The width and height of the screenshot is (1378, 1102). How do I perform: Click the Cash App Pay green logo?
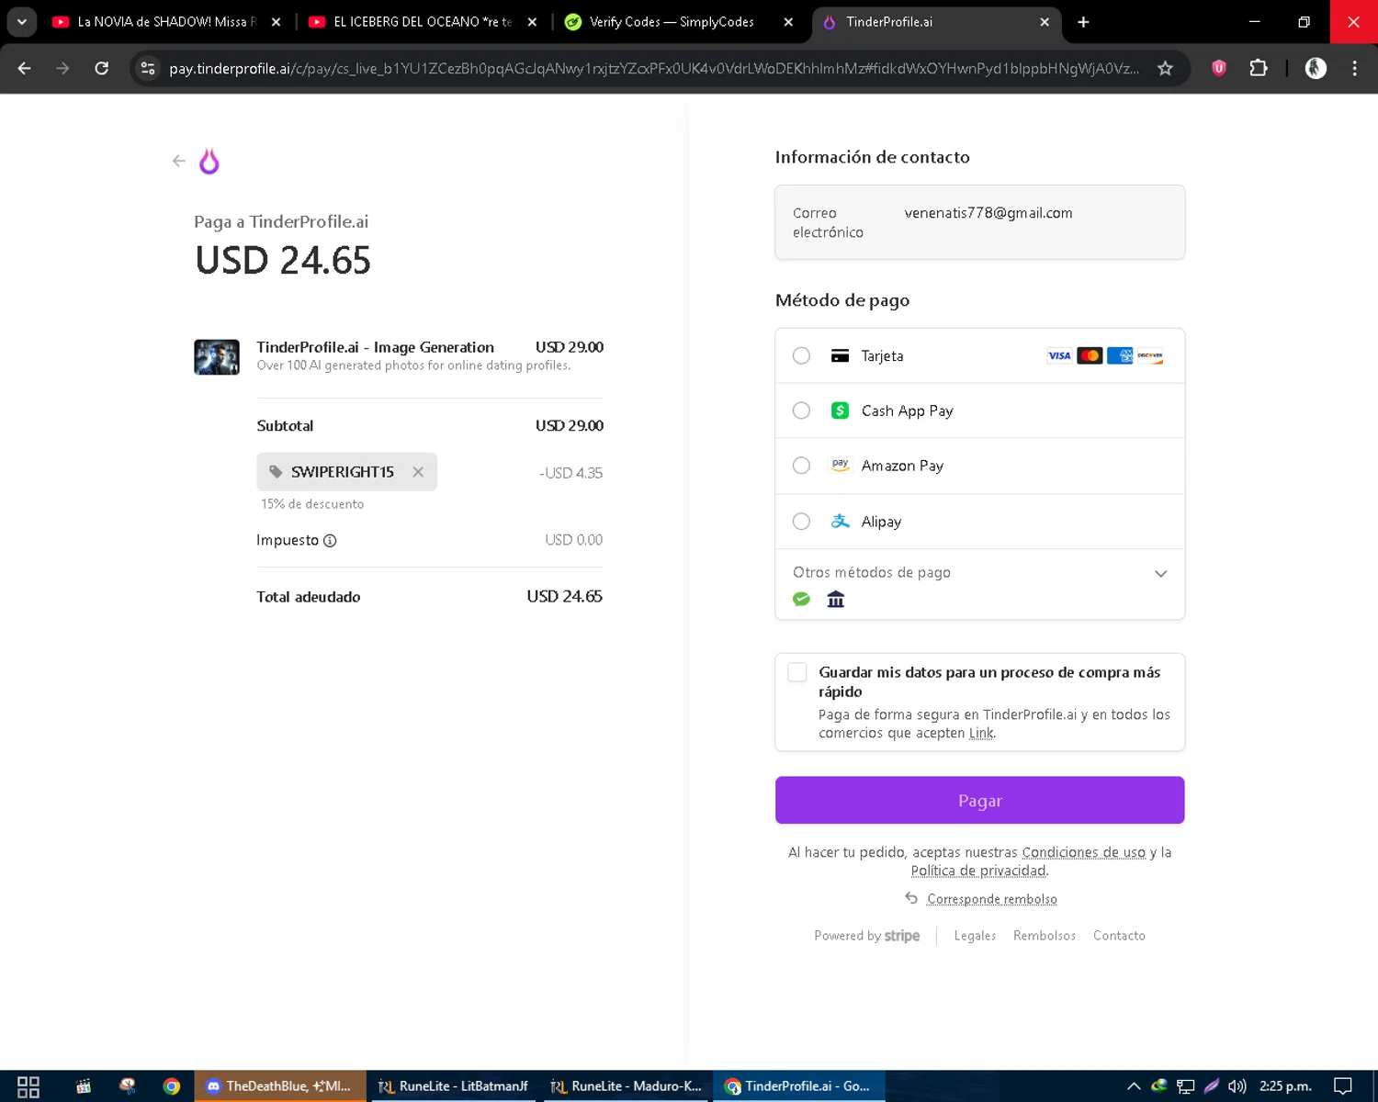tap(840, 410)
